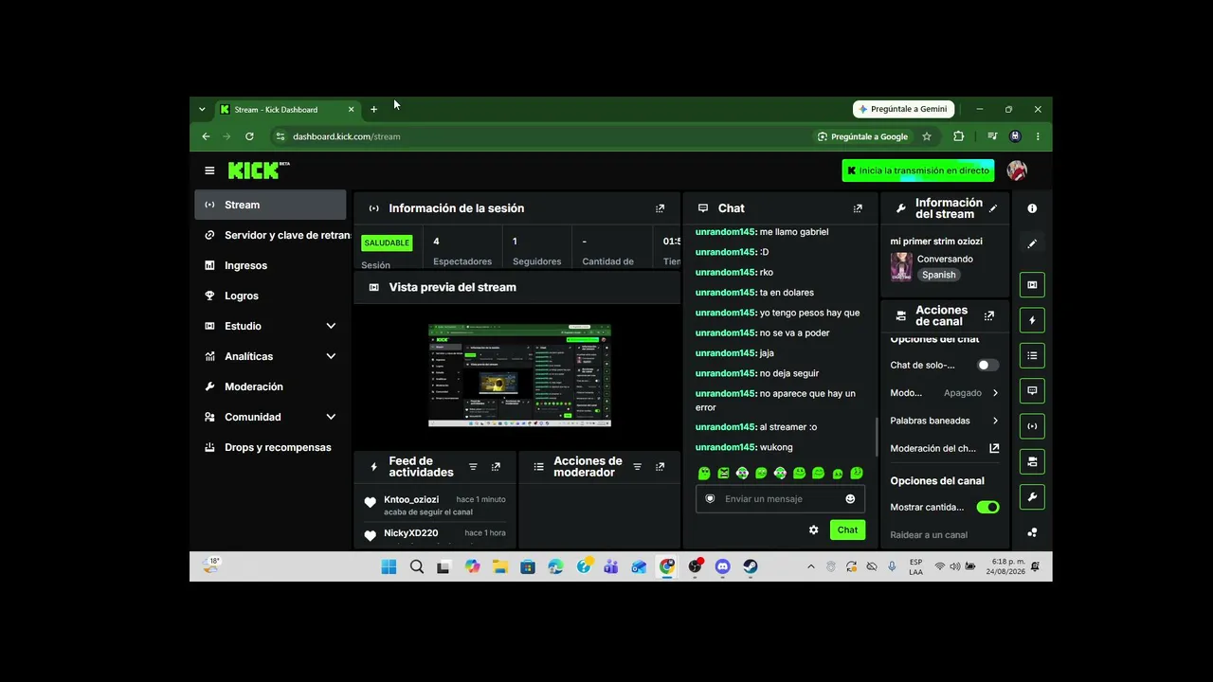Viewport: 1213px width, 682px height.
Task: Edit stream info with the pencil icon in its header
Action: [x=993, y=208]
